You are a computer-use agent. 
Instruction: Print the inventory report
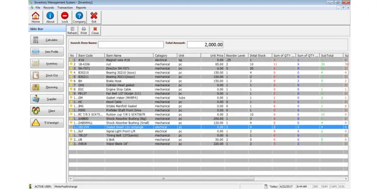pos(84,31)
